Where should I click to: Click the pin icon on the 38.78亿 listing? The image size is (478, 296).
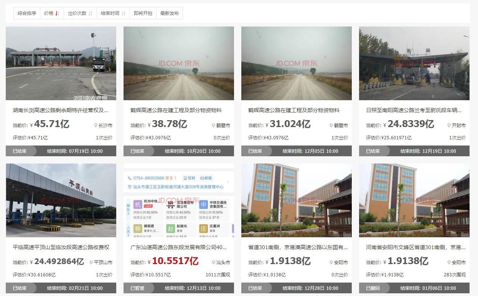[x=213, y=126]
